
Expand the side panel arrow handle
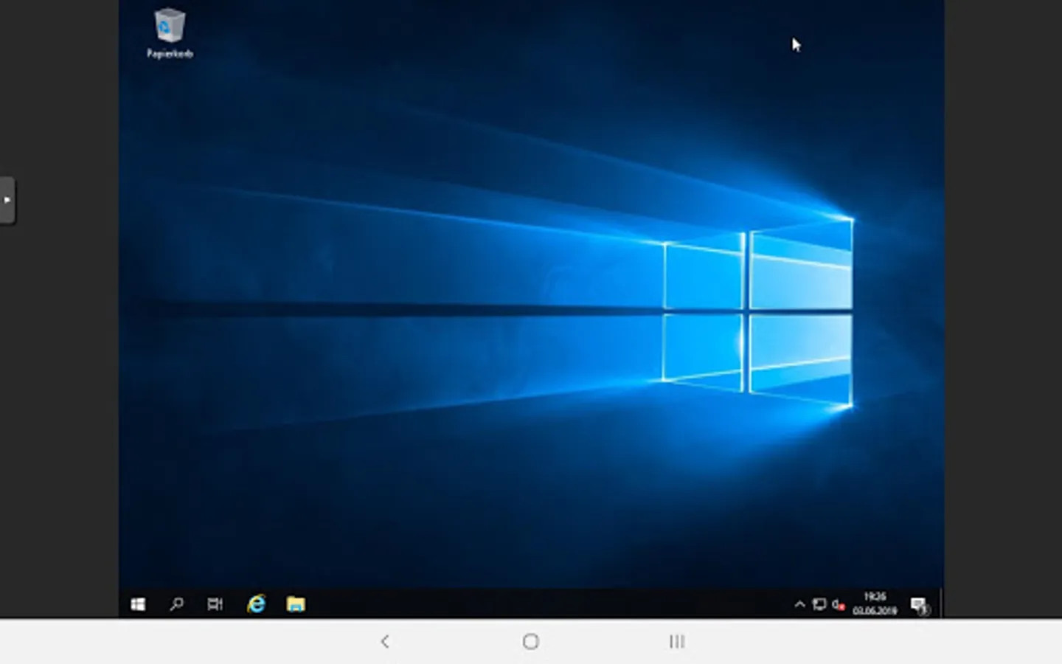(7, 200)
